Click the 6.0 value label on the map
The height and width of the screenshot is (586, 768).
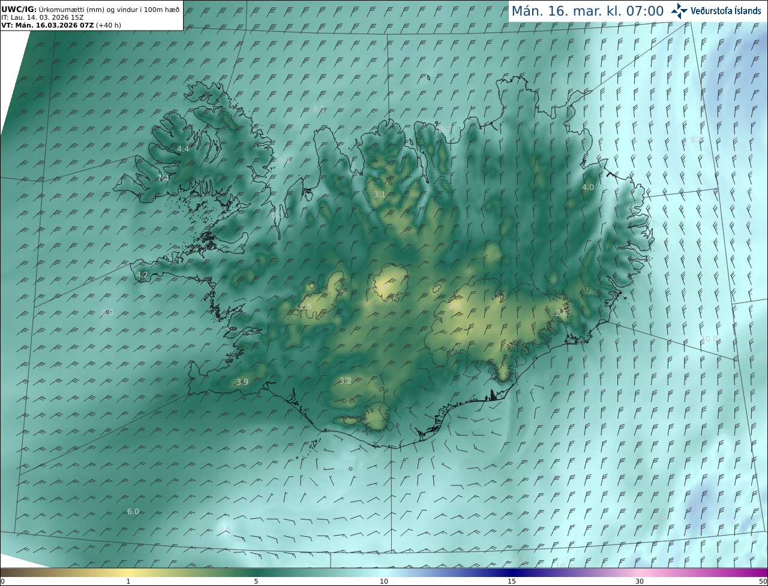click(x=133, y=511)
